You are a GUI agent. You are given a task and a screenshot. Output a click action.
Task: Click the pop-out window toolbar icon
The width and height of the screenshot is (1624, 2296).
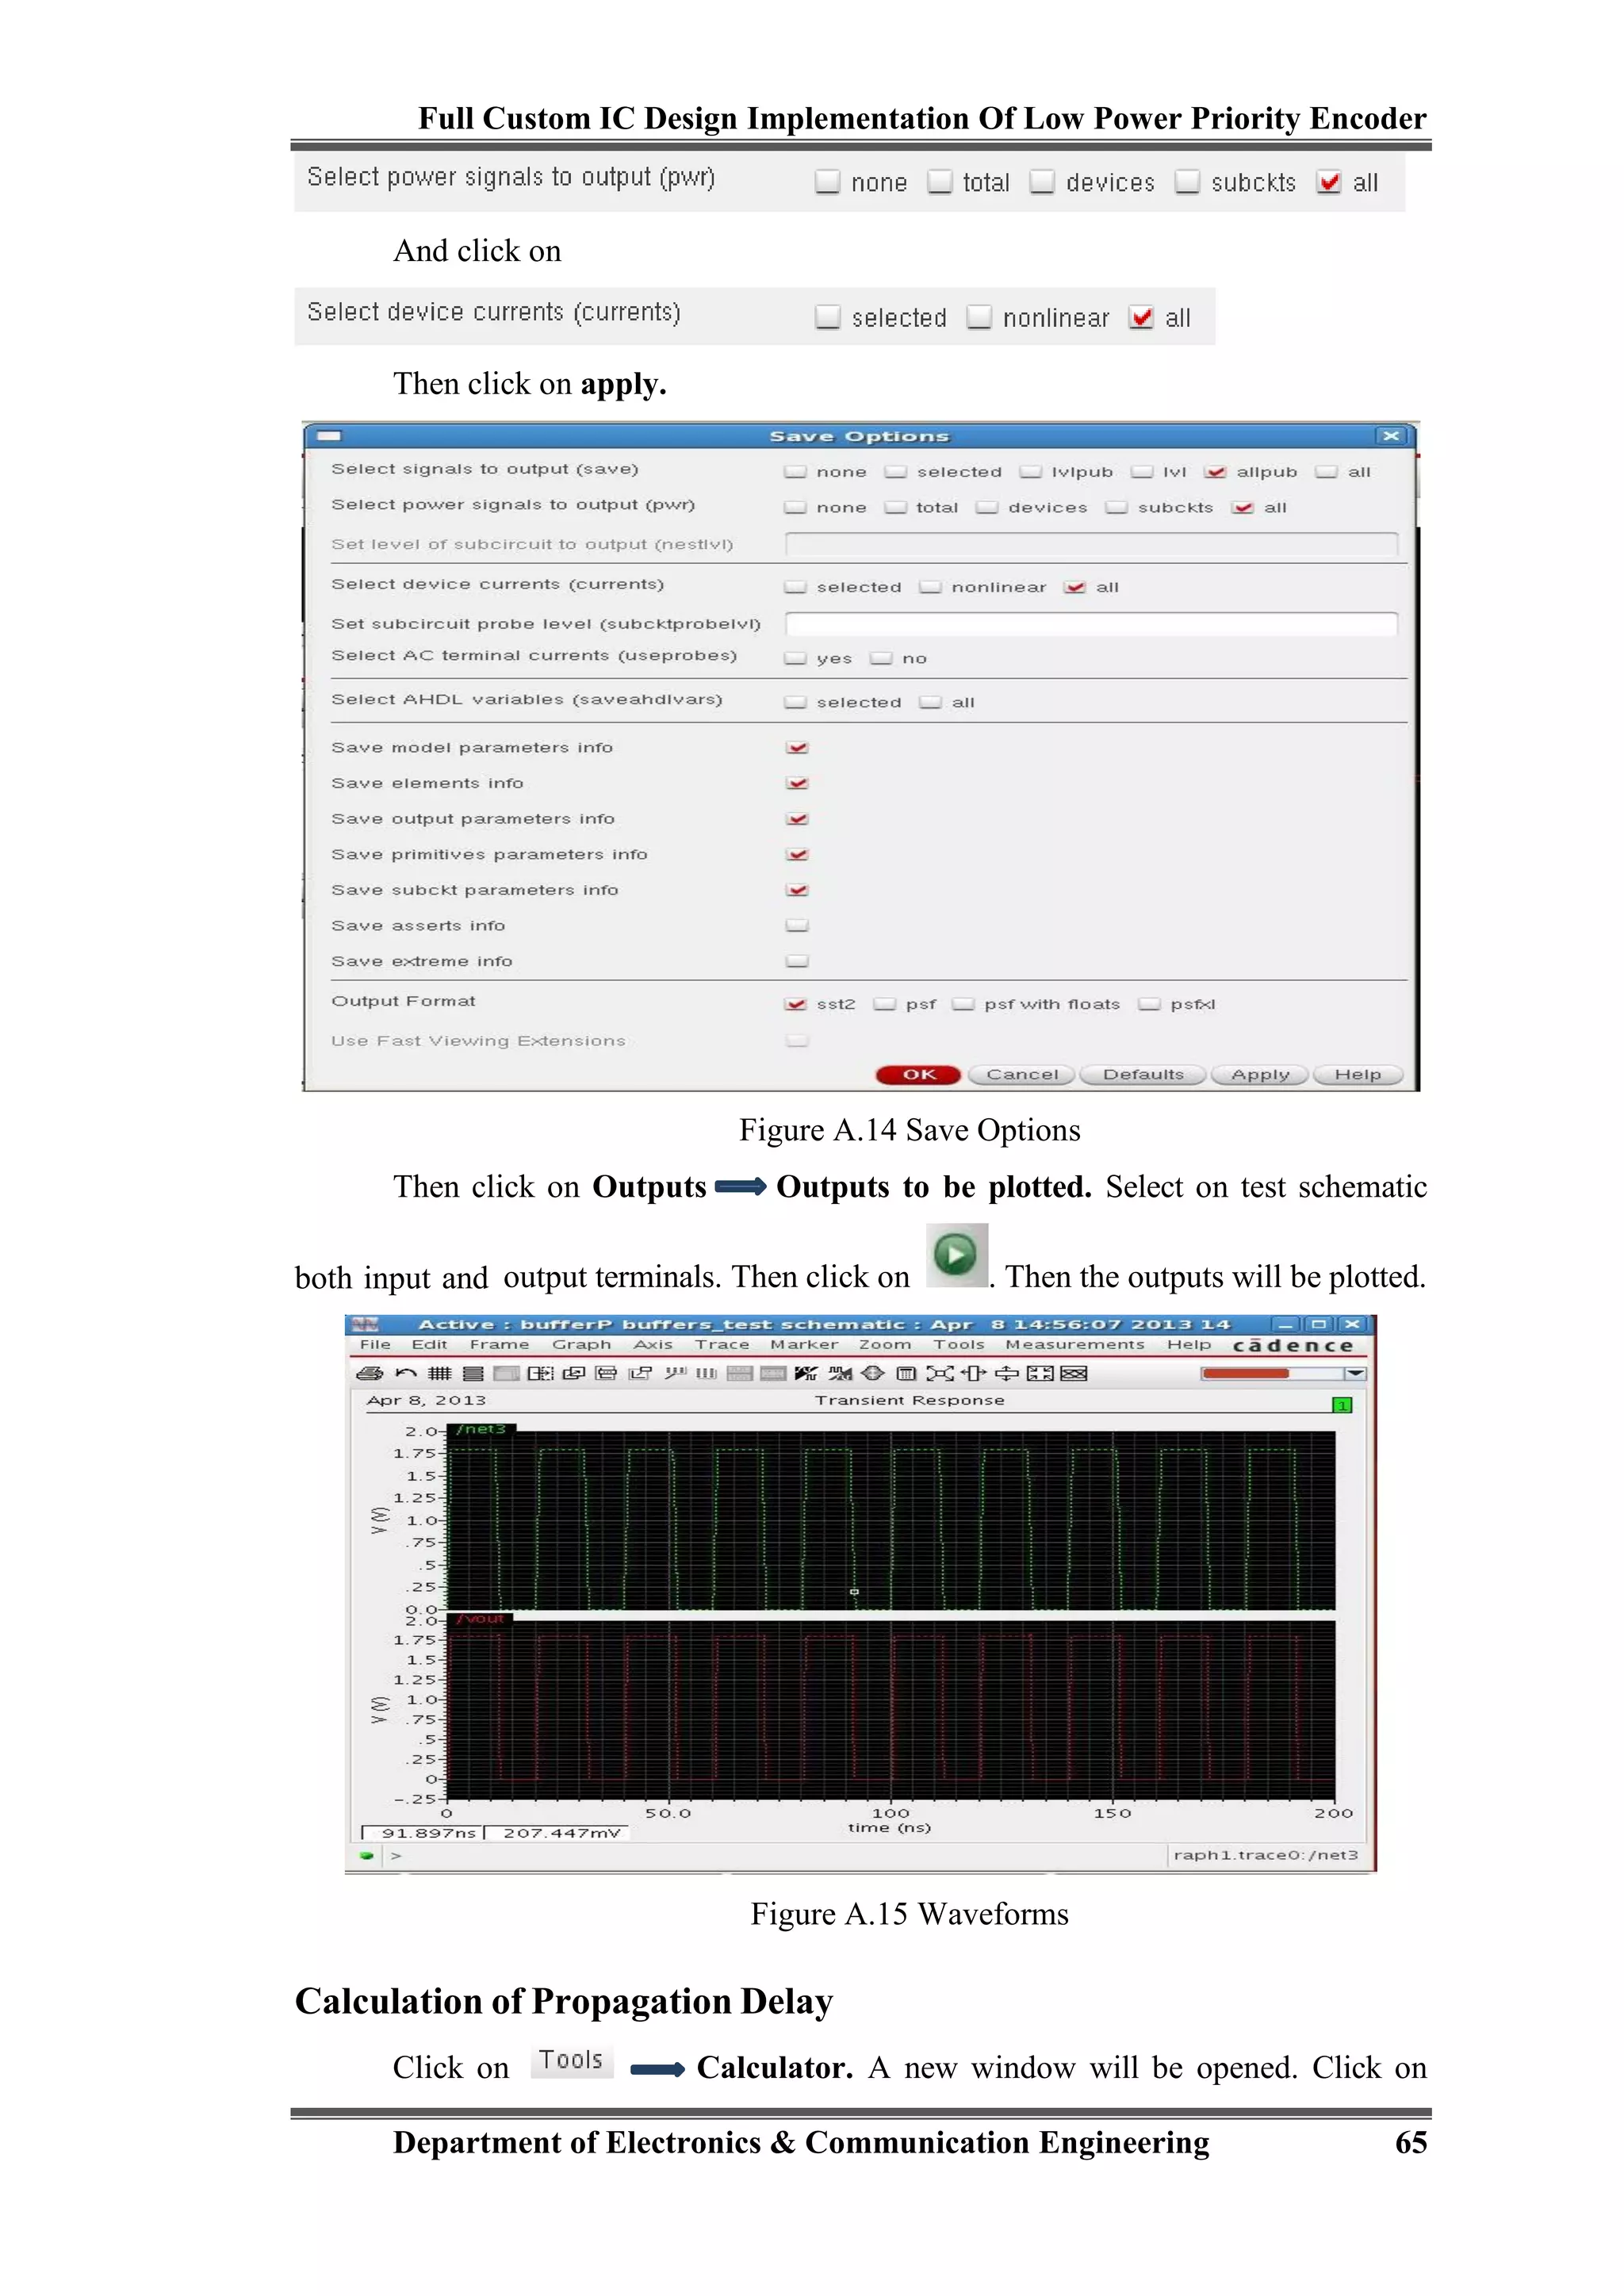(x=640, y=1374)
